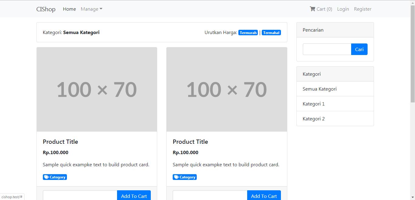Click the tag icon on first product's Category badge
The width and height of the screenshot is (415, 200).
(x=46, y=177)
